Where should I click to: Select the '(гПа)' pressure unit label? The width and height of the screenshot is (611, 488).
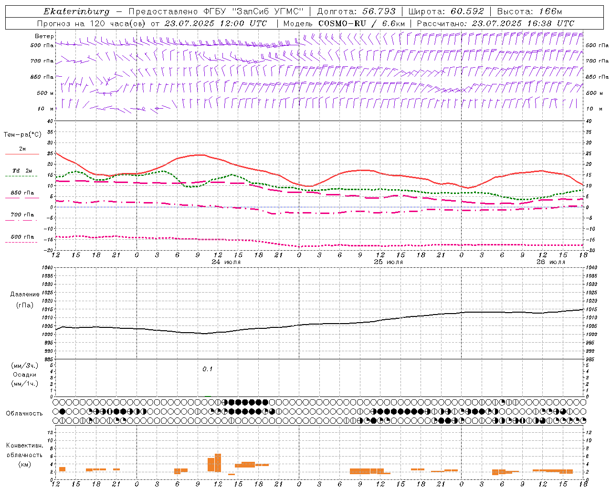click(25, 305)
